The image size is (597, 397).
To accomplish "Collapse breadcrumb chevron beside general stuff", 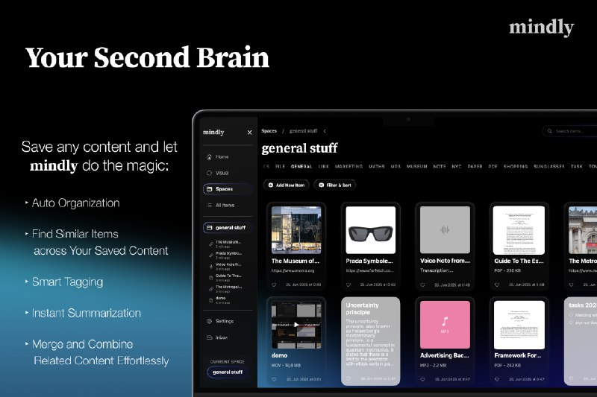I will click(325, 131).
